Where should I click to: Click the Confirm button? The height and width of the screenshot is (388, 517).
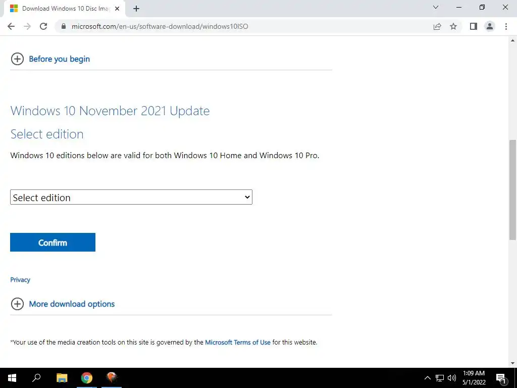point(53,243)
